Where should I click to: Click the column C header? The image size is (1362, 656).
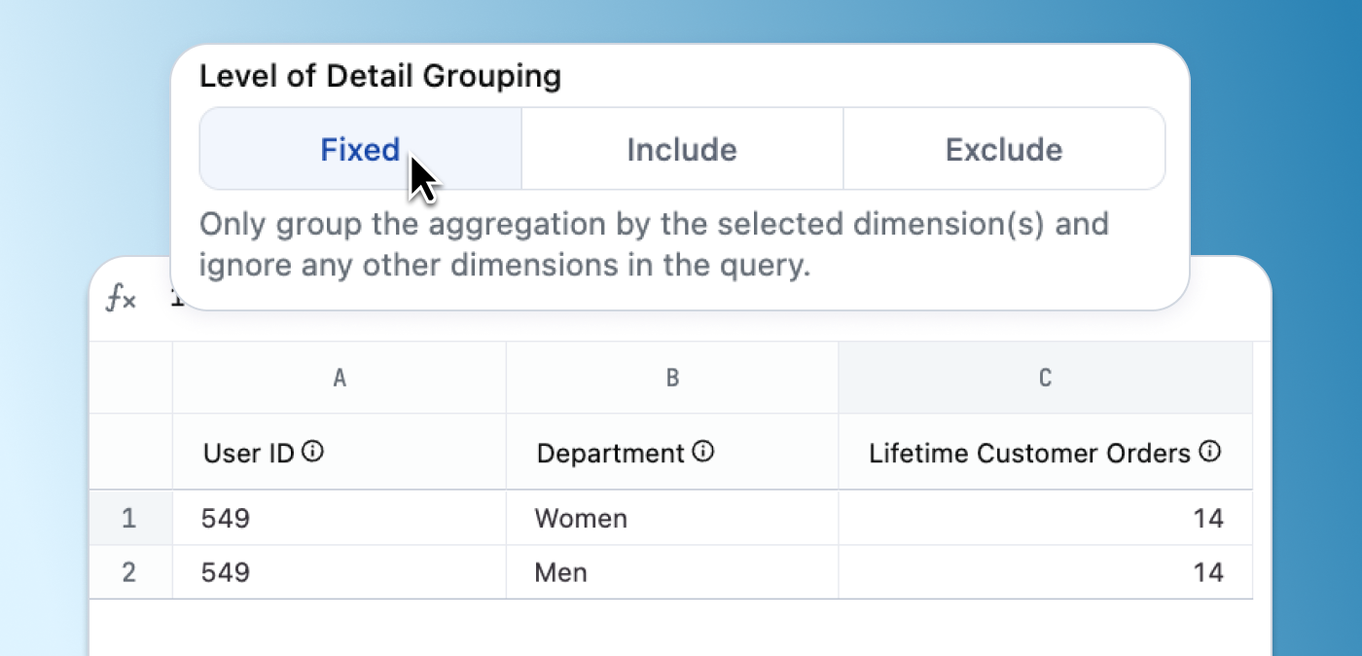point(1045,379)
